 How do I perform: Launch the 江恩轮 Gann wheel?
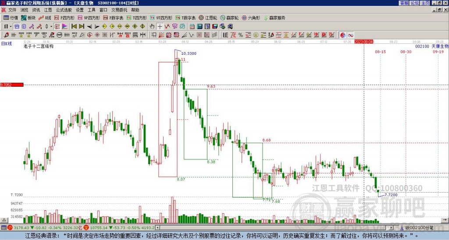coord(208,18)
